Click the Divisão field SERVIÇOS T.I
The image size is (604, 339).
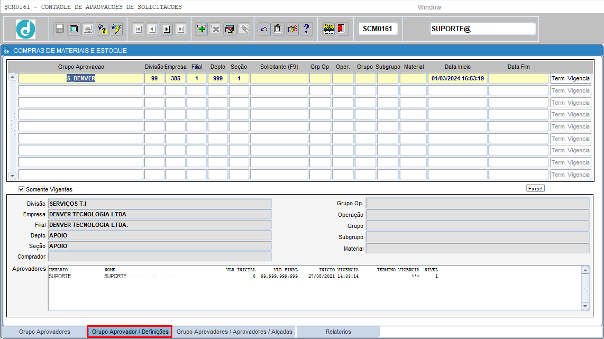tap(160, 204)
